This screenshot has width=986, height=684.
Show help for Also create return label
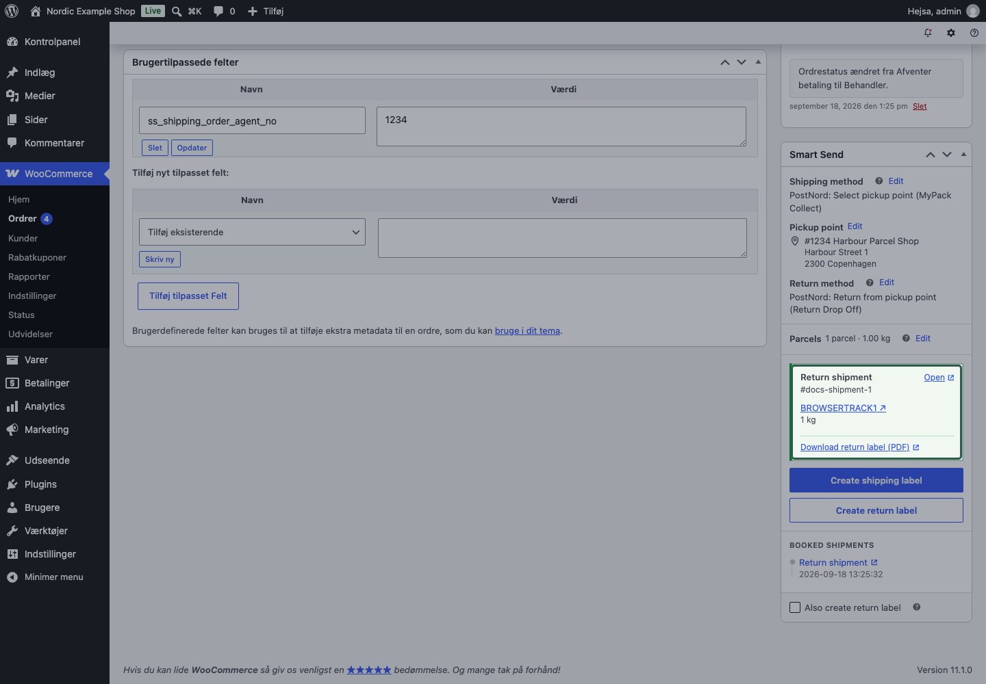[916, 607]
